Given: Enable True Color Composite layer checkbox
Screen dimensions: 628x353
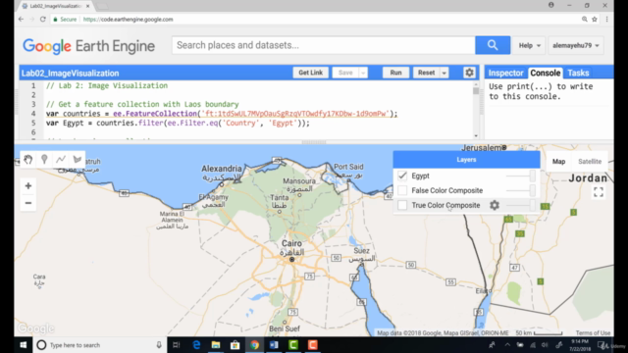Looking at the screenshot, I should coord(402,205).
